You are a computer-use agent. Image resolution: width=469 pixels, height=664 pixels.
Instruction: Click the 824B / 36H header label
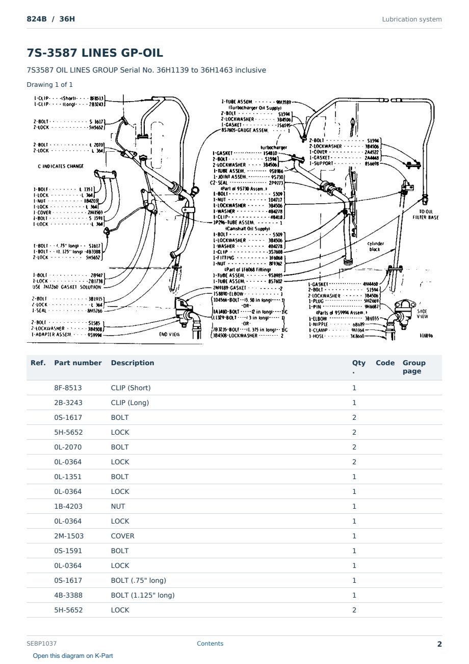point(51,19)
